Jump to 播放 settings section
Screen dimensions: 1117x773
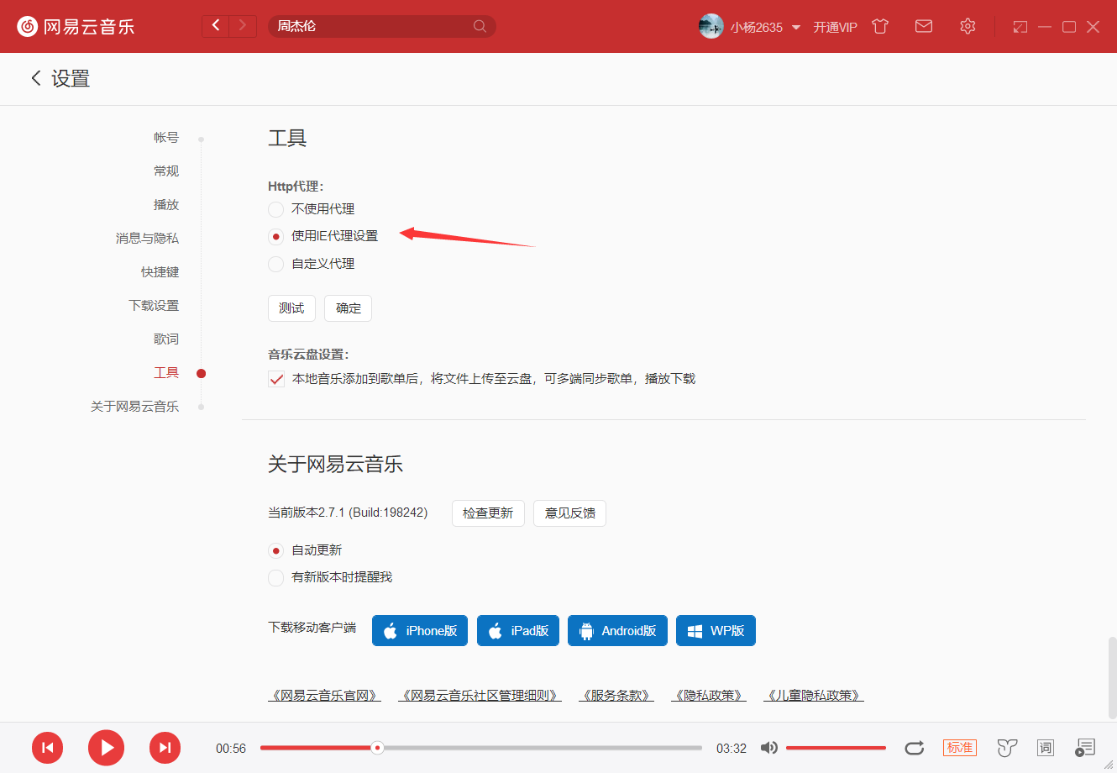tap(166, 204)
